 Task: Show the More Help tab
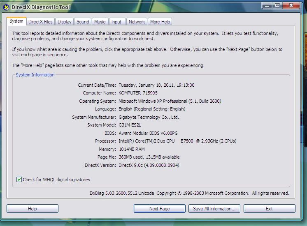pos(160,22)
